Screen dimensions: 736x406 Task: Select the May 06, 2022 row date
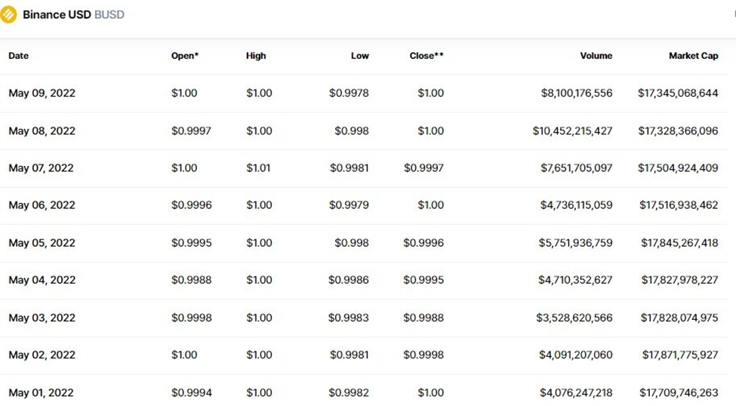(42, 205)
